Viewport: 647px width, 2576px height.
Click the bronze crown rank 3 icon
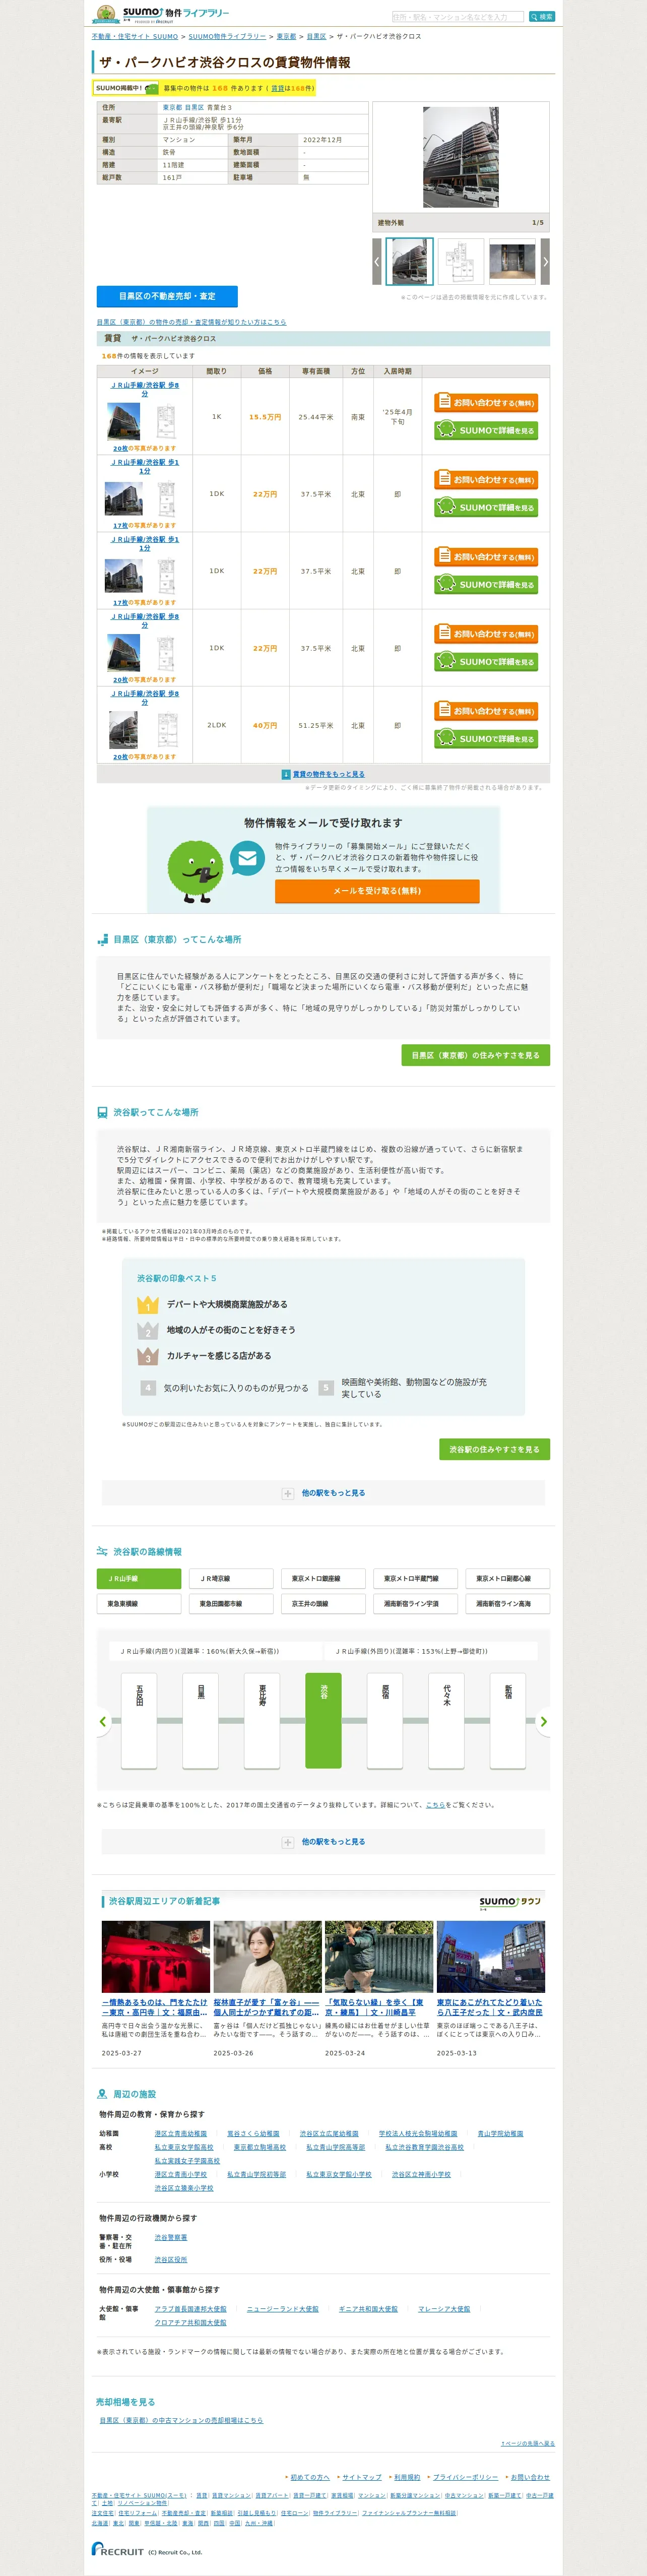(x=148, y=1357)
